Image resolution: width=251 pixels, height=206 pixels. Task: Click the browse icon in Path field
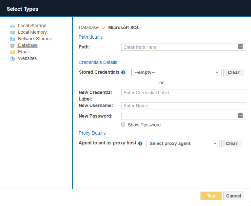click(x=241, y=47)
